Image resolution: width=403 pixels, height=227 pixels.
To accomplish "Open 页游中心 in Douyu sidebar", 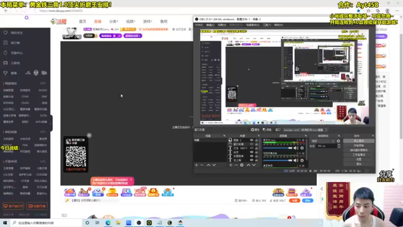I will 17,53.
